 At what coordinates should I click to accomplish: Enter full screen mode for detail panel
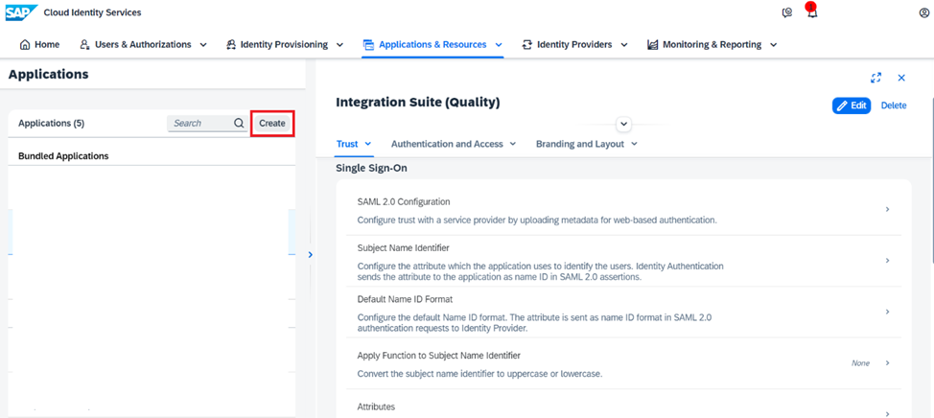click(876, 78)
